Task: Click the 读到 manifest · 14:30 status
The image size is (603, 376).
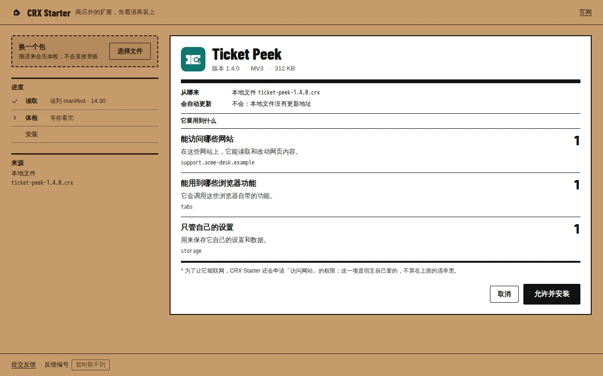Action: [x=78, y=101]
